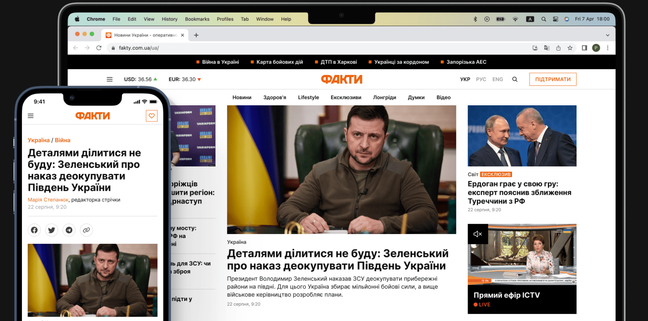The height and width of the screenshot is (321, 648).
Task: Expand Chrome tab search chevron
Action: pos(607,35)
